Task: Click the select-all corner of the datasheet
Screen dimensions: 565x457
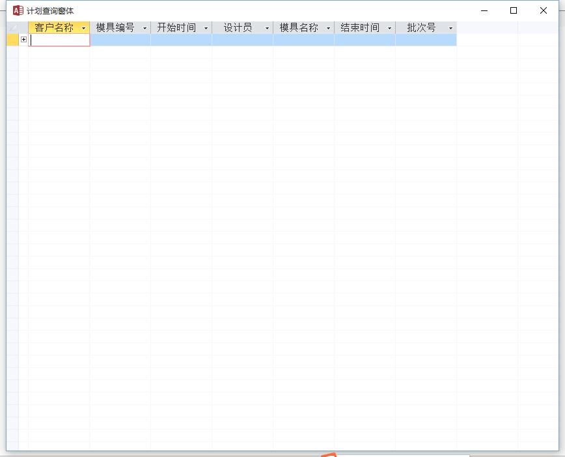Action: pyautogui.click(x=12, y=28)
